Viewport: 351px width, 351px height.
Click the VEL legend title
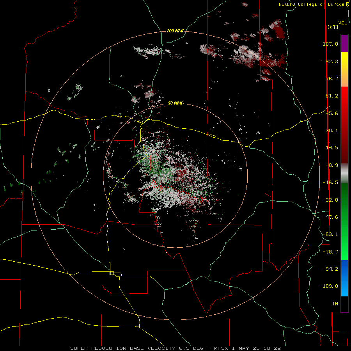[342, 23]
